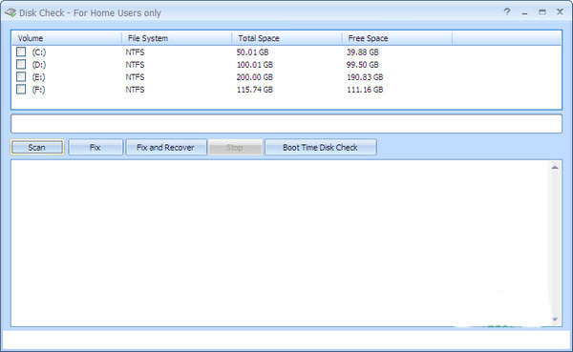Launch Boot Time Disk Check

[x=321, y=147]
